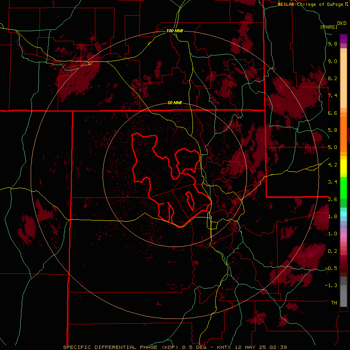Choose the 2.6 scale value
The image size is (350, 350).
(x=332, y=199)
